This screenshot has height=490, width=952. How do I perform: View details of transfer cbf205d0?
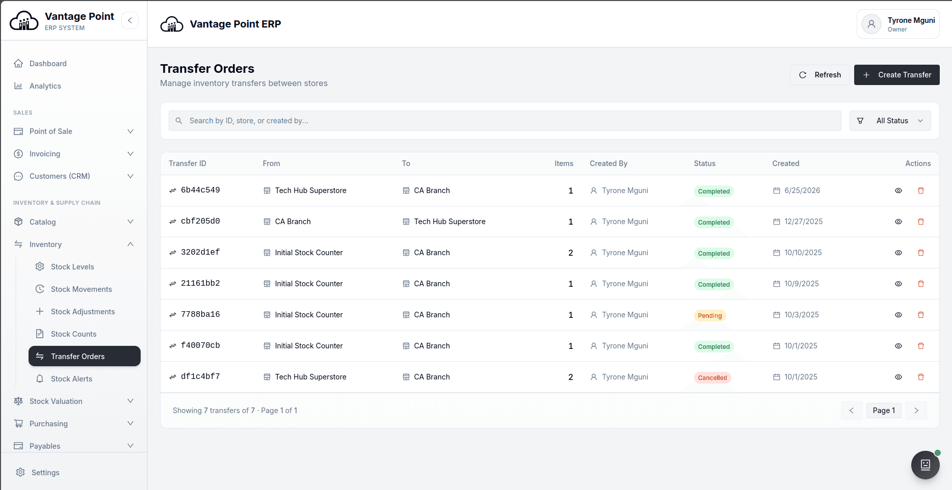[898, 222]
